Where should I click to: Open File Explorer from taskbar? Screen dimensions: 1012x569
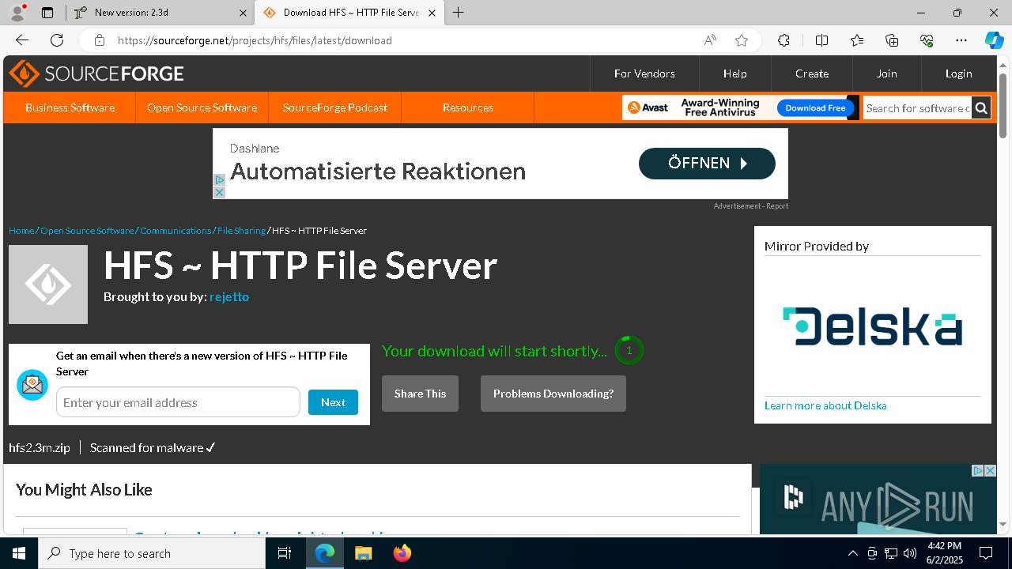click(363, 553)
